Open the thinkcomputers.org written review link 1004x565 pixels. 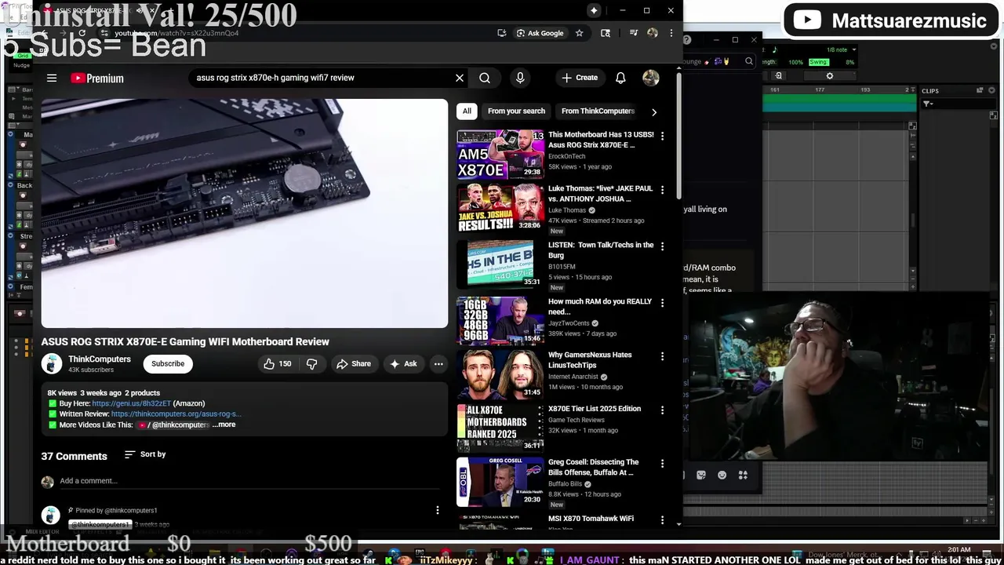(x=176, y=414)
